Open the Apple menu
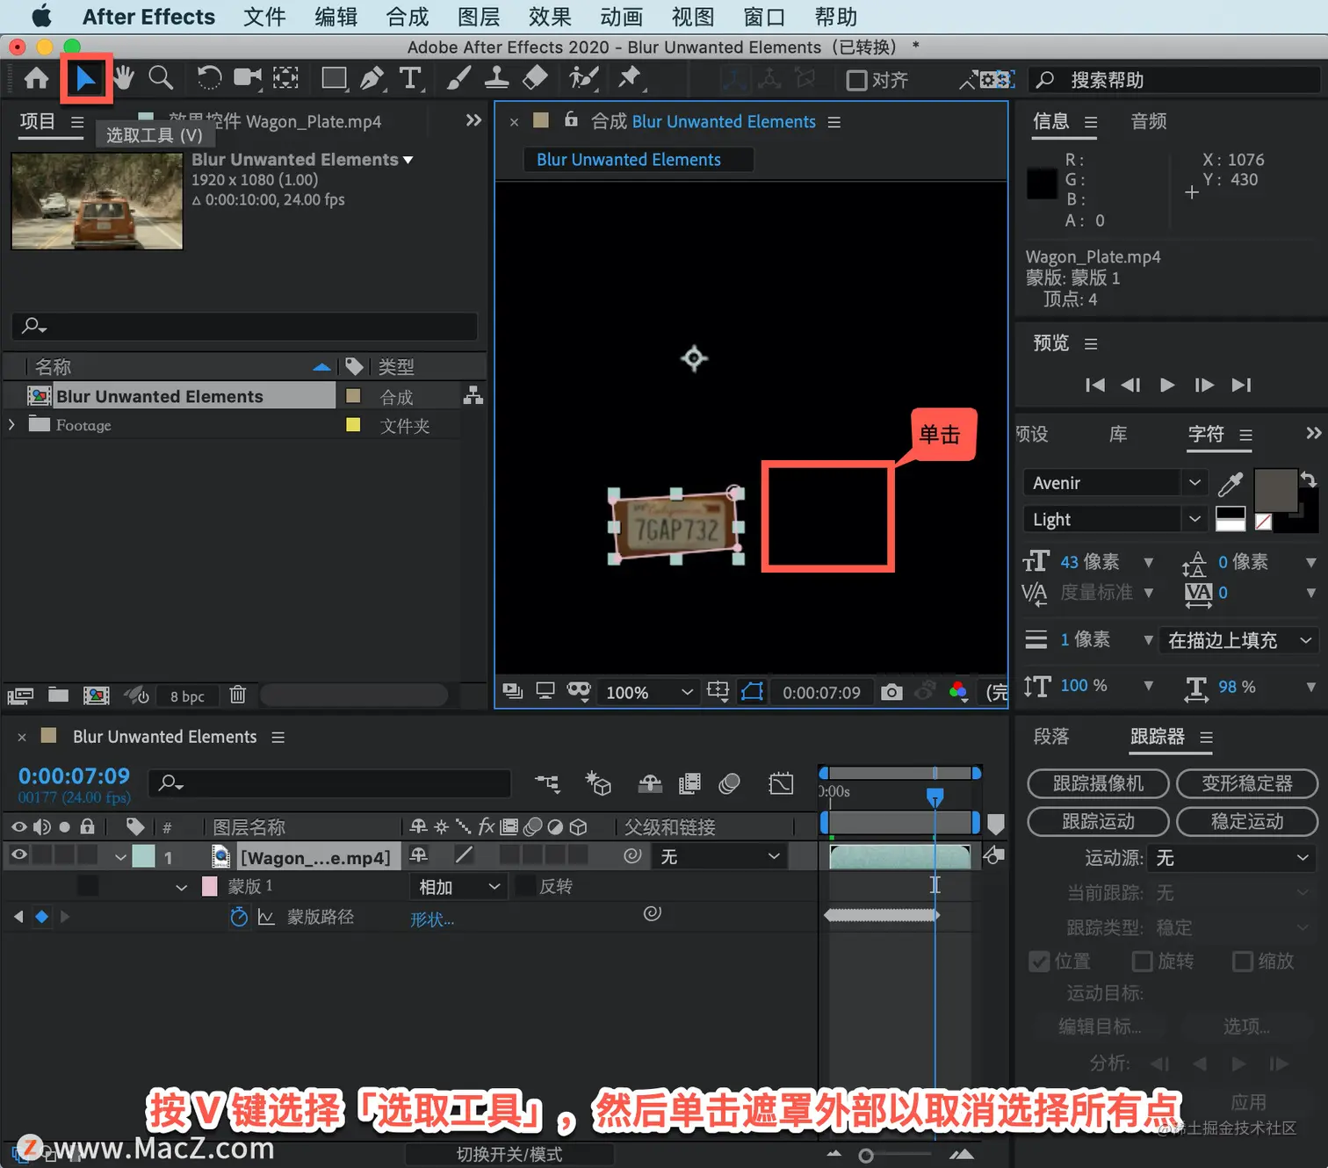Viewport: 1328px width, 1168px height. pyautogui.click(x=41, y=17)
